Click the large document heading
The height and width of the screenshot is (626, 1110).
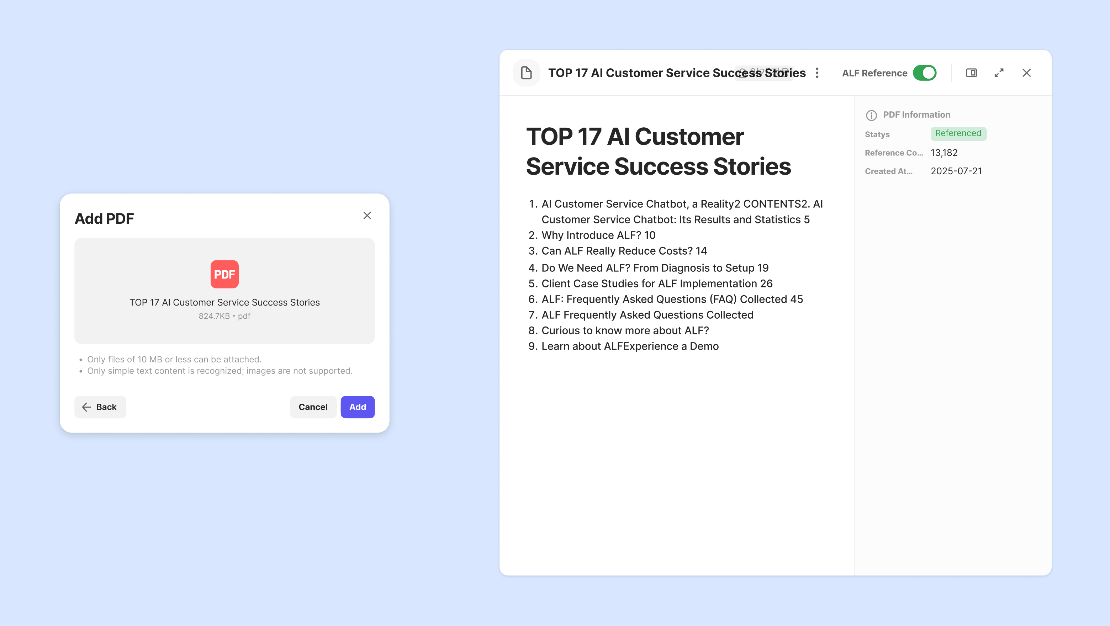point(658,151)
